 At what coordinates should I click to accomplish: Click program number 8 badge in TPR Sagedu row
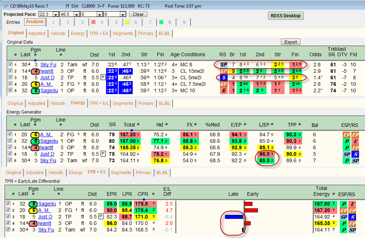coord(33,204)
